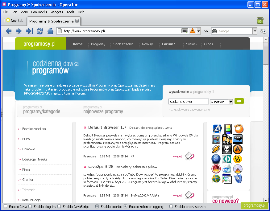Expand the arrow next to the trash bin

(x=266, y=20)
